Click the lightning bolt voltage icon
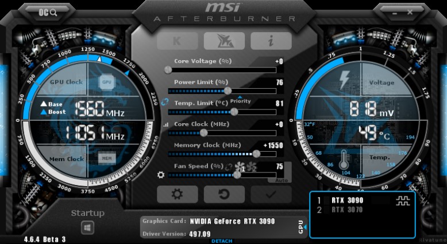Viewport: 447px width, 244px height. click(344, 81)
